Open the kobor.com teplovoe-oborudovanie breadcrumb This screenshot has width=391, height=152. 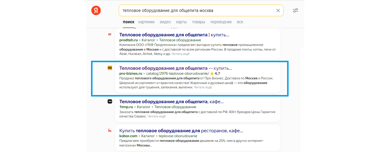[178, 136]
